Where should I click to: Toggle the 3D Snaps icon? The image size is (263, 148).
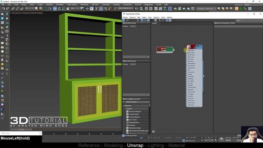[97, 9]
